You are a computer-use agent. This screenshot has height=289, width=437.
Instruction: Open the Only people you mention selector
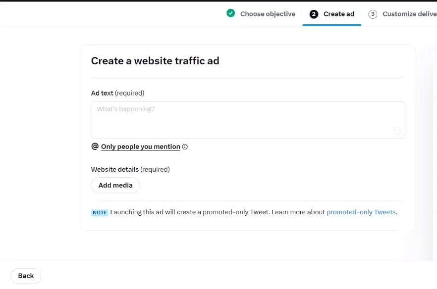click(x=141, y=147)
